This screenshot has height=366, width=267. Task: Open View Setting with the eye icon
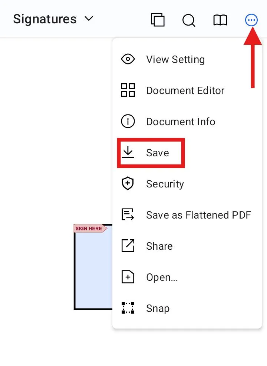pyautogui.click(x=128, y=59)
